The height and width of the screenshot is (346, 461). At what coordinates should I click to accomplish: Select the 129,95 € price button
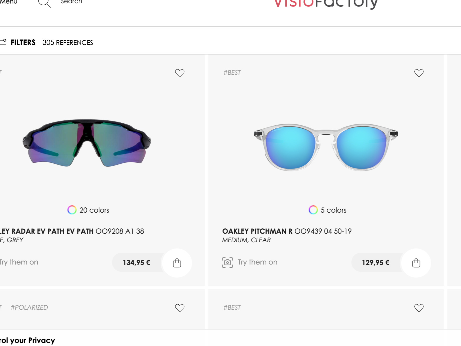coord(376,263)
